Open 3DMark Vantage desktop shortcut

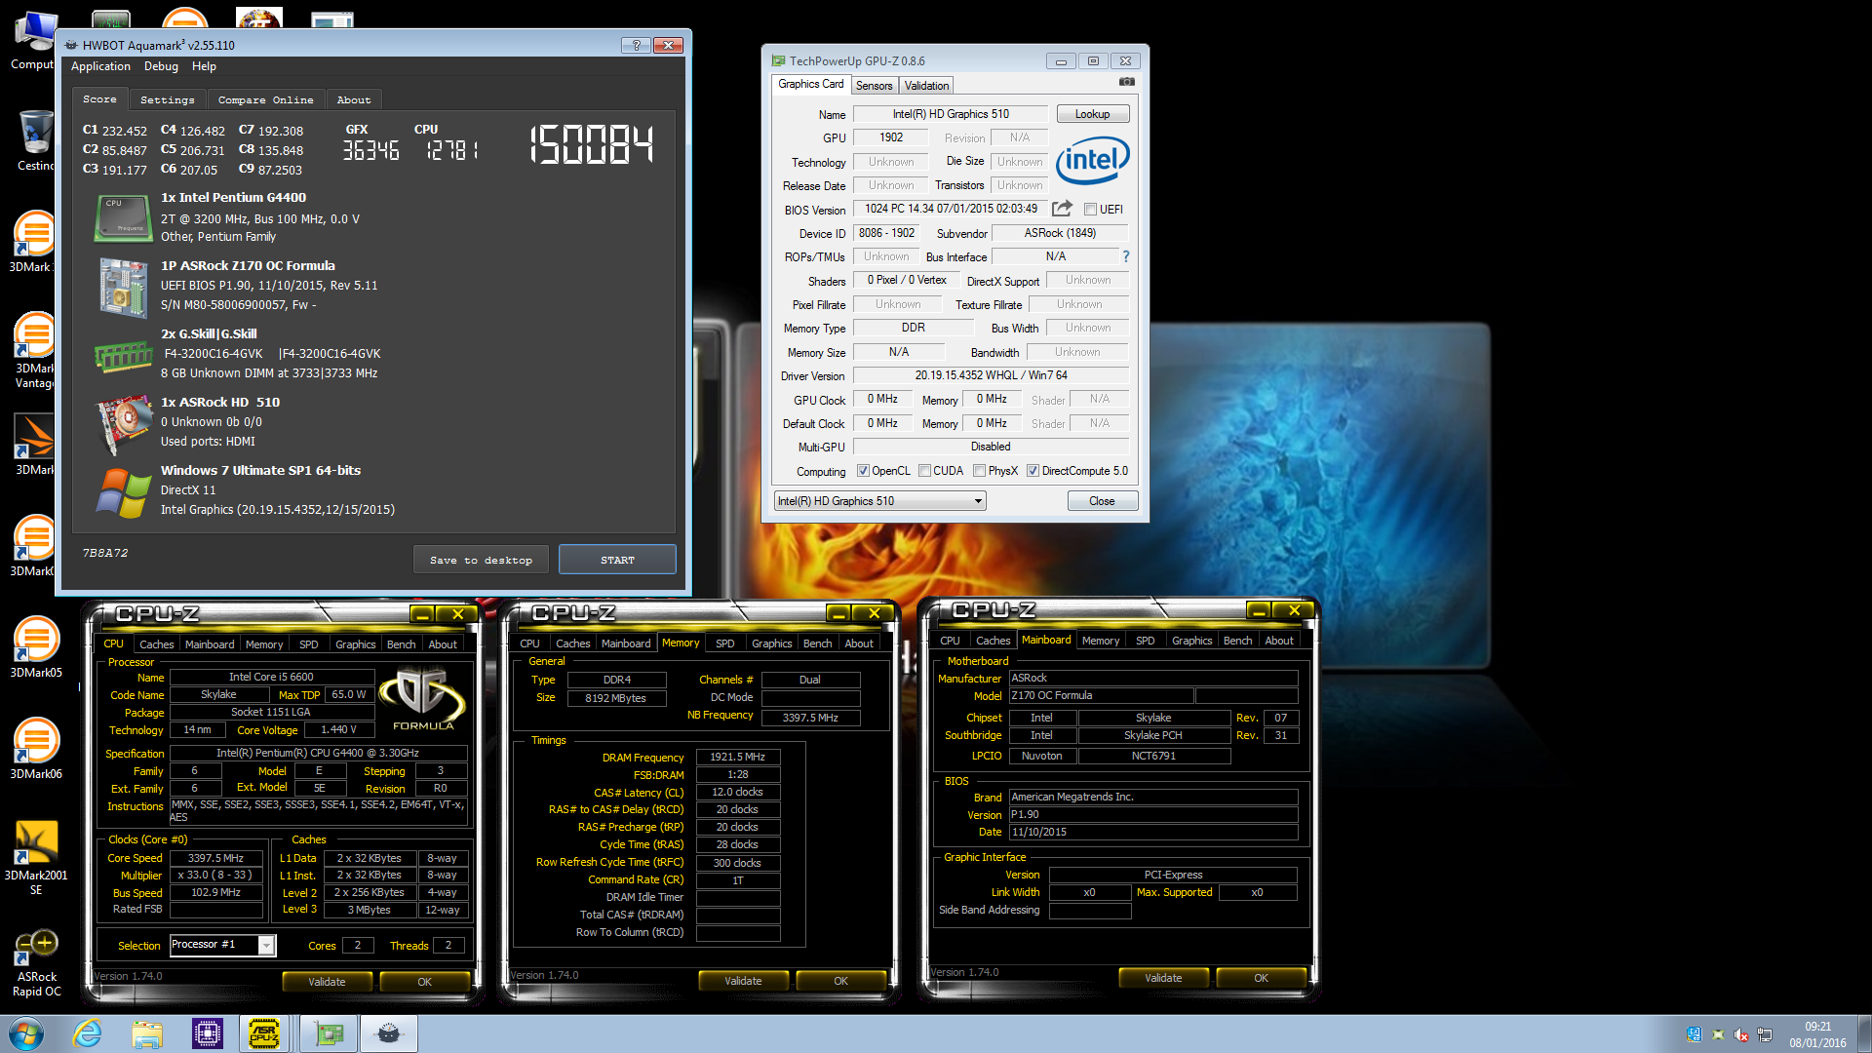pos(35,350)
